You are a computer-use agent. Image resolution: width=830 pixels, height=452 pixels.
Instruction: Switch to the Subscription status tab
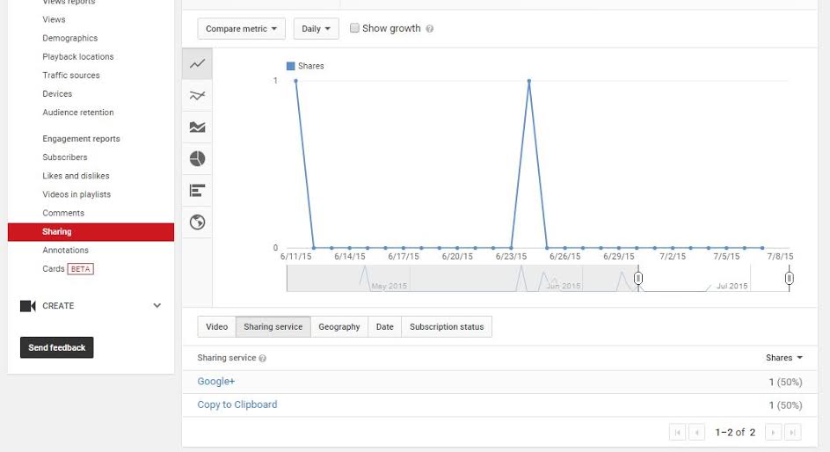click(447, 326)
